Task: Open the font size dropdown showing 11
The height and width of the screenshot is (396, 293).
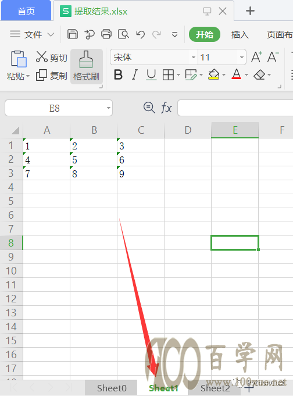Action: point(241,58)
